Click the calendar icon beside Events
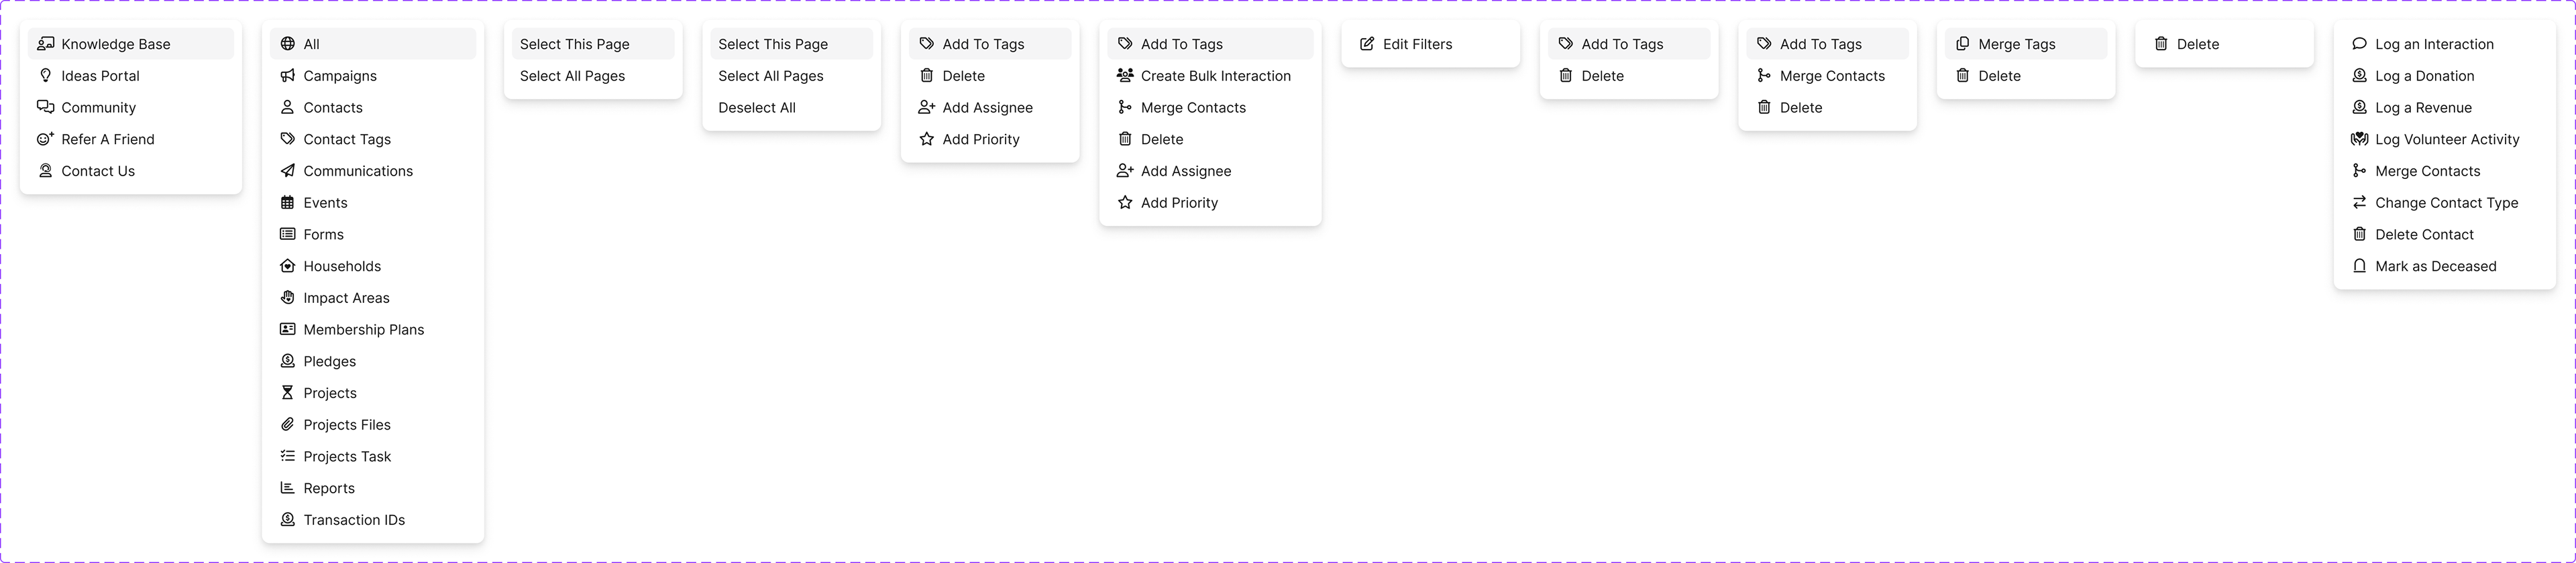This screenshot has height=563, width=2576. [288, 202]
